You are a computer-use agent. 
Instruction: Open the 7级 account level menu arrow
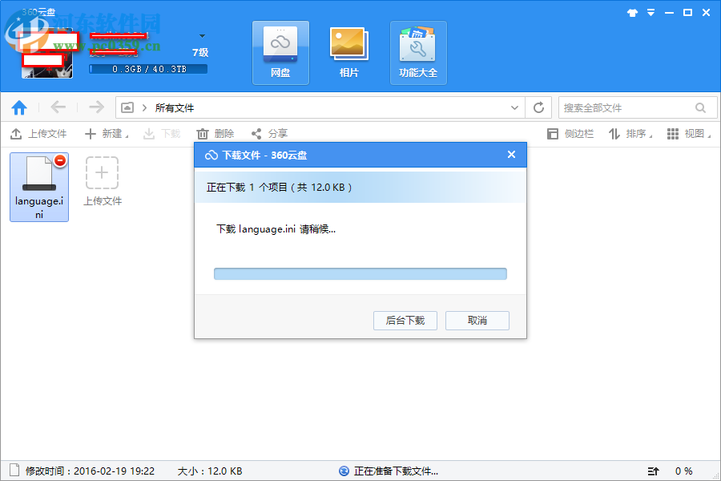[x=201, y=35]
